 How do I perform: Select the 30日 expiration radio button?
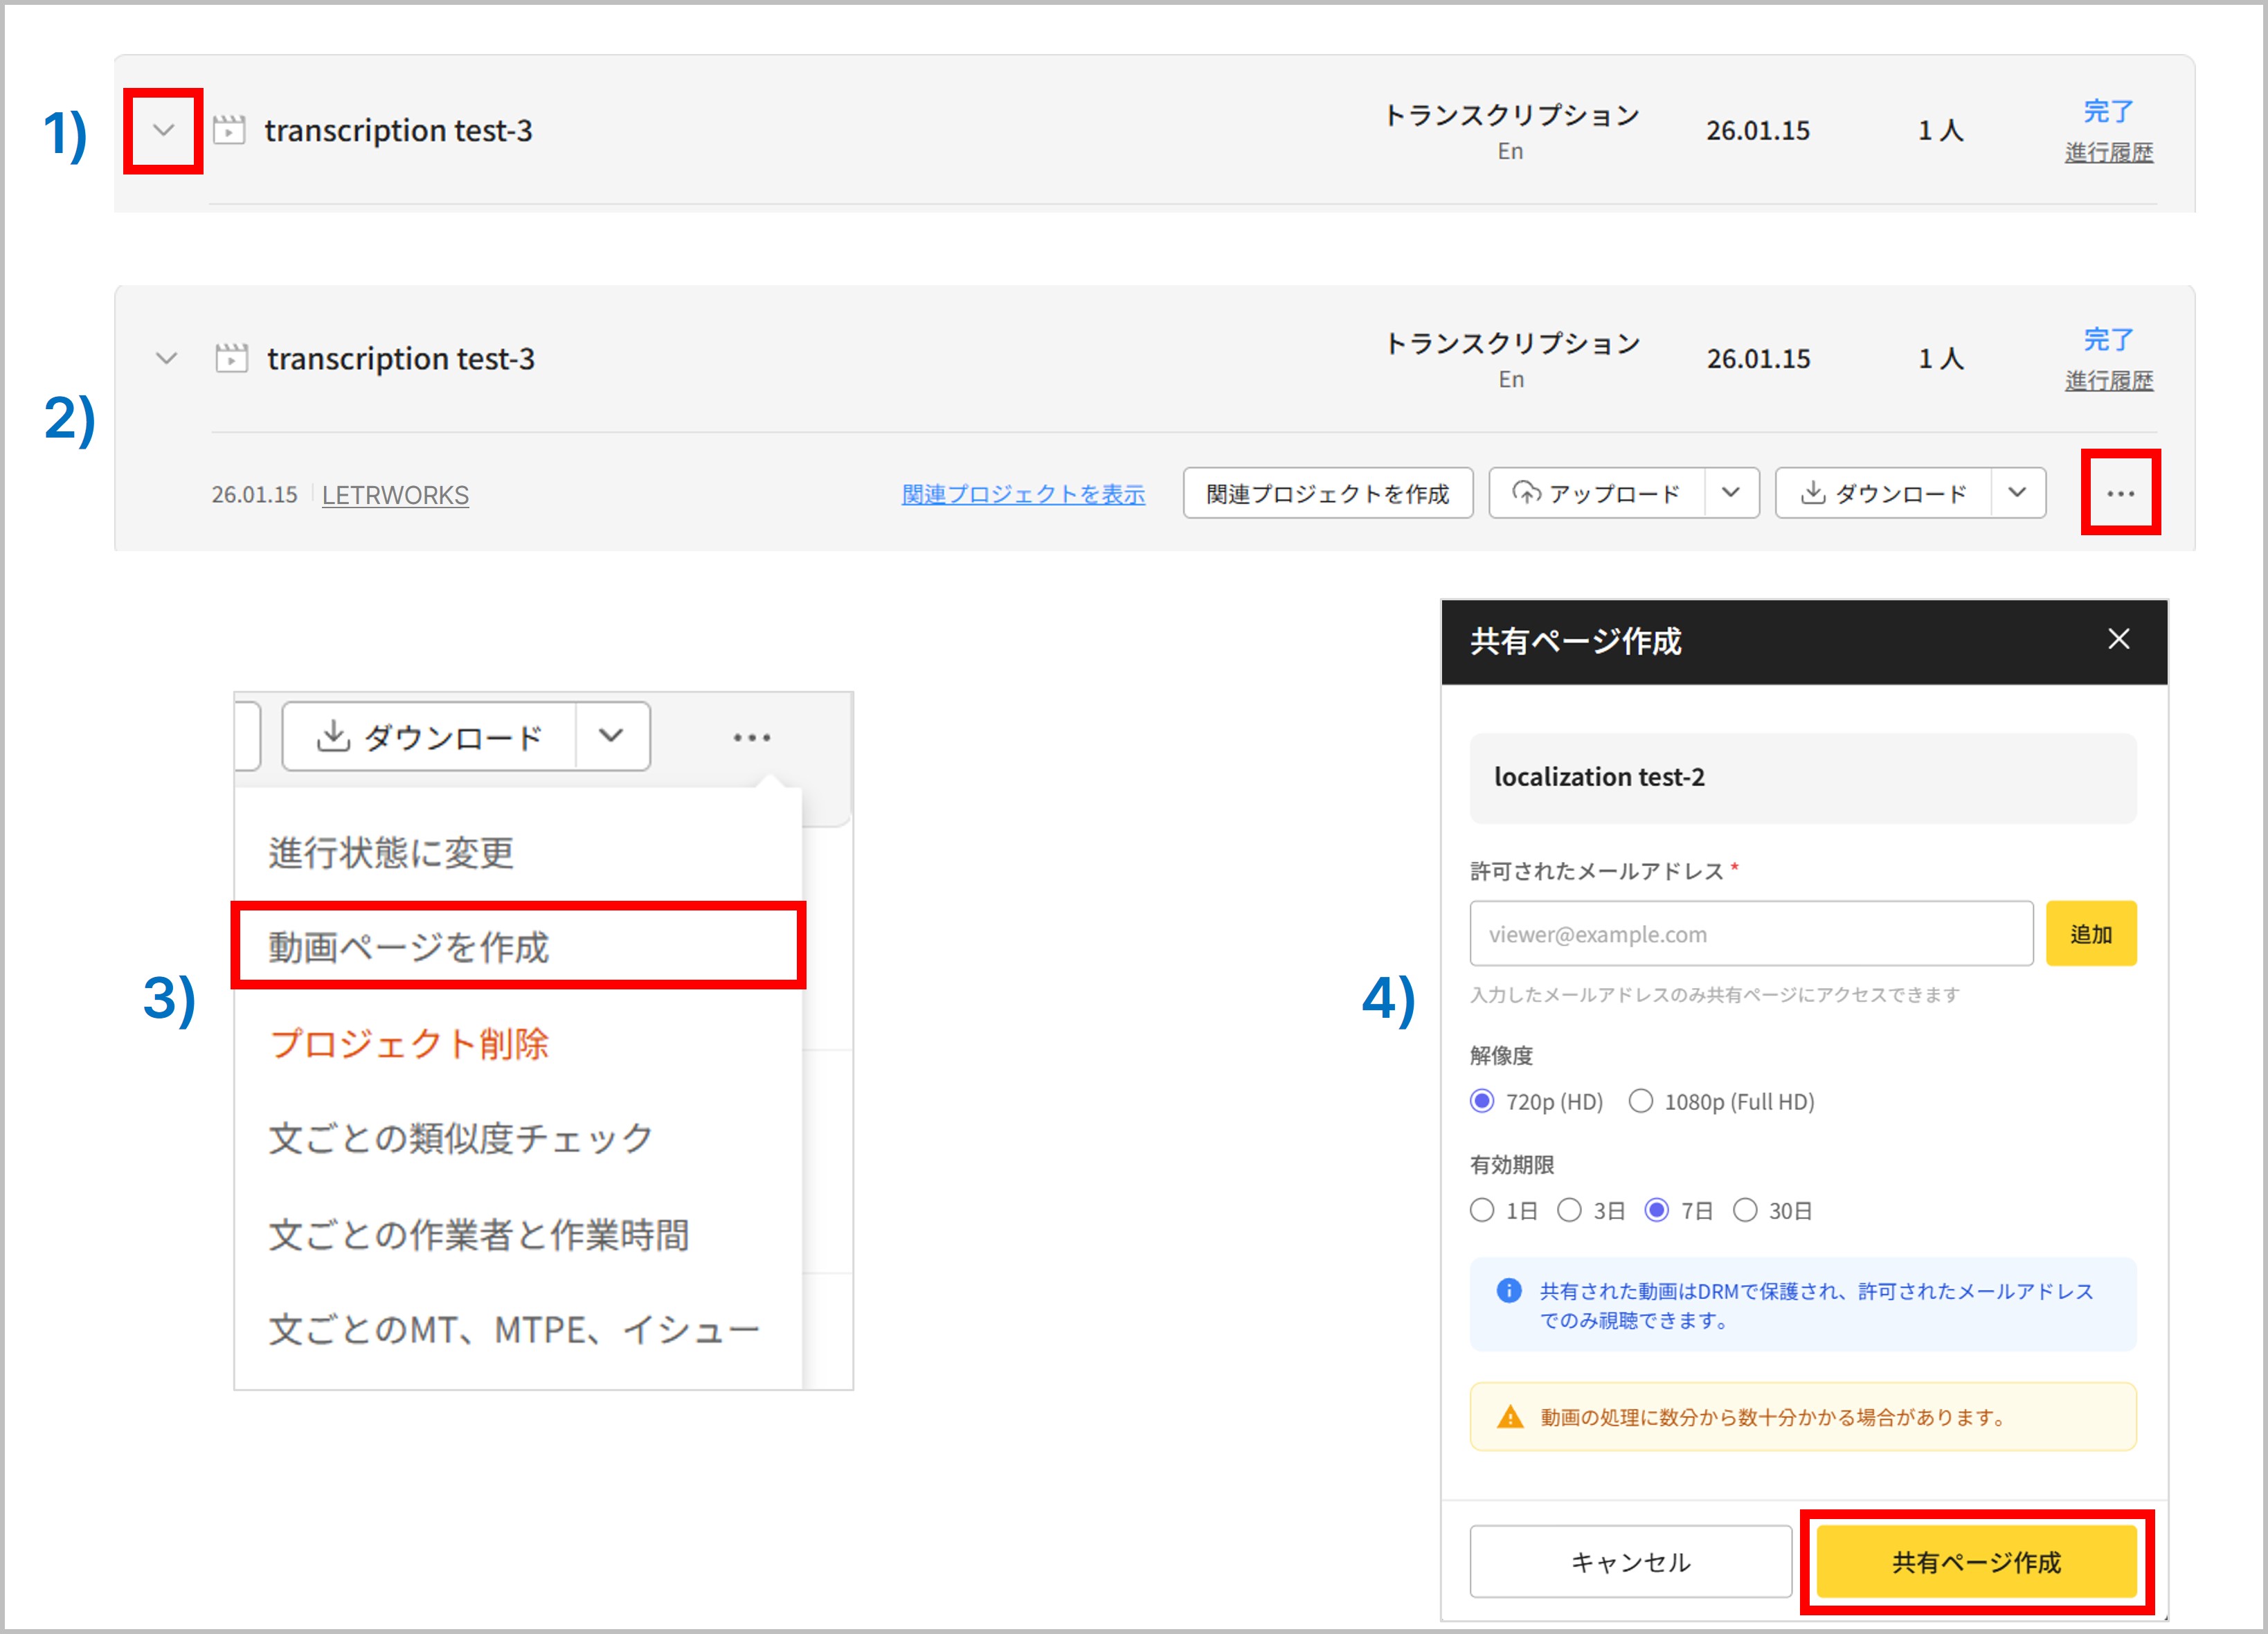1745,1210
